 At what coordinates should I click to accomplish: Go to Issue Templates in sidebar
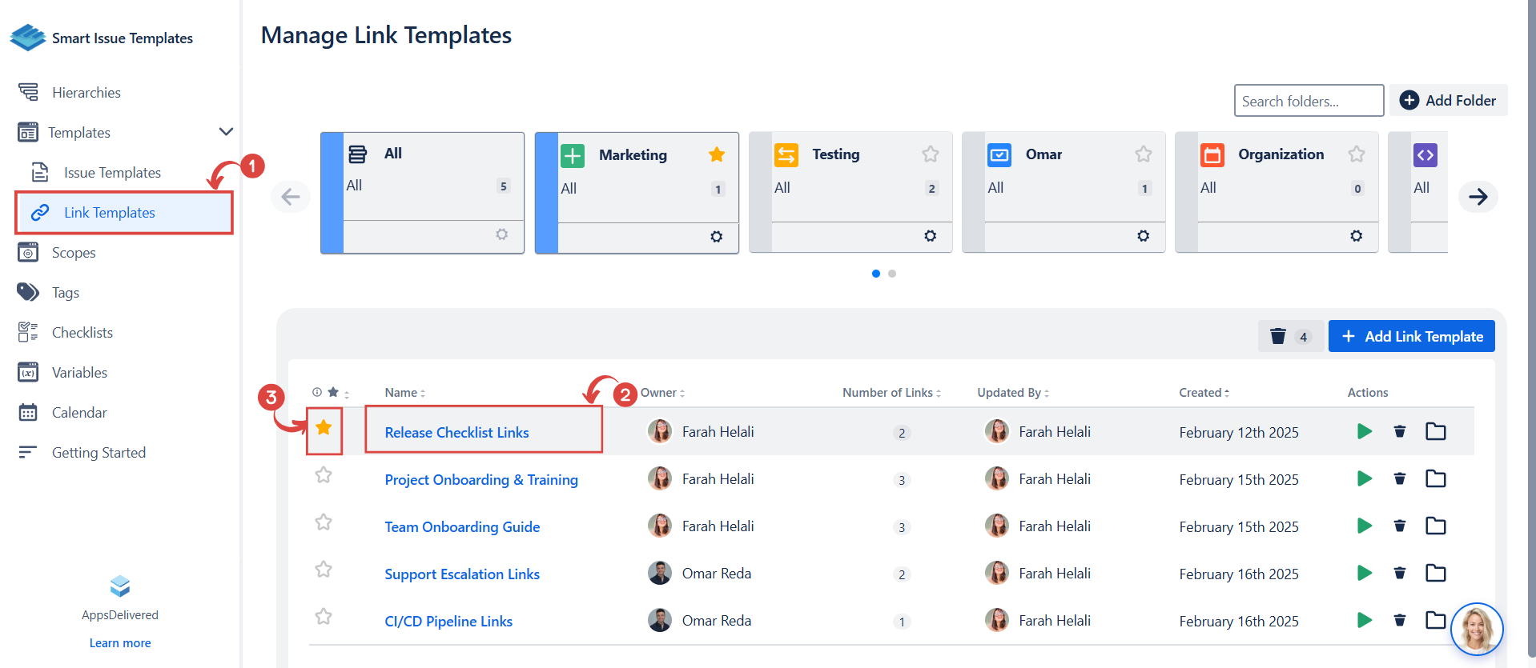point(112,173)
